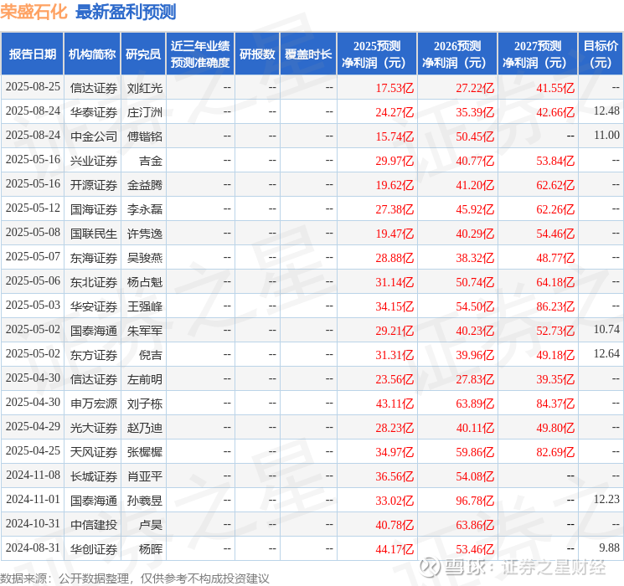Image resolution: width=624 pixels, height=586 pixels.
Task: Select 国联民生 institution cell
Action: pyautogui.click(x=94, y=234)
